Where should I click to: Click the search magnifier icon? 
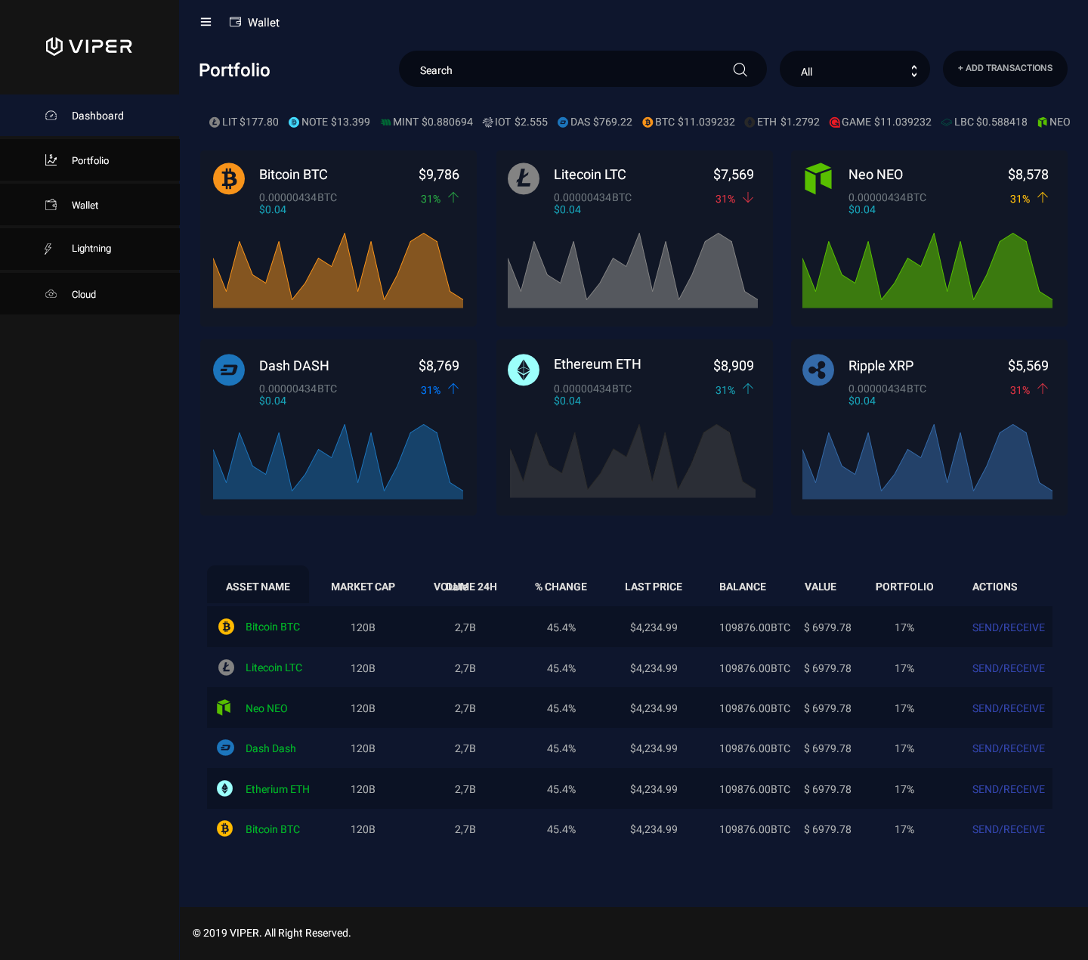click(740, 70)
